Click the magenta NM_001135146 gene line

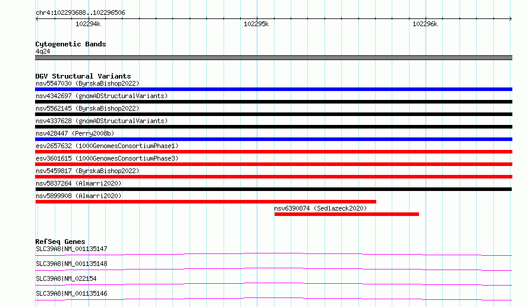[x=273, y=299]
